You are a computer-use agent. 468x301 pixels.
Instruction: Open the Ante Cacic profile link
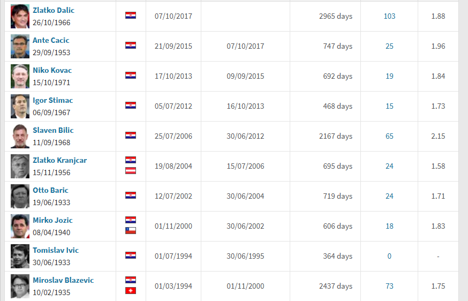click(x=51, y=40)
